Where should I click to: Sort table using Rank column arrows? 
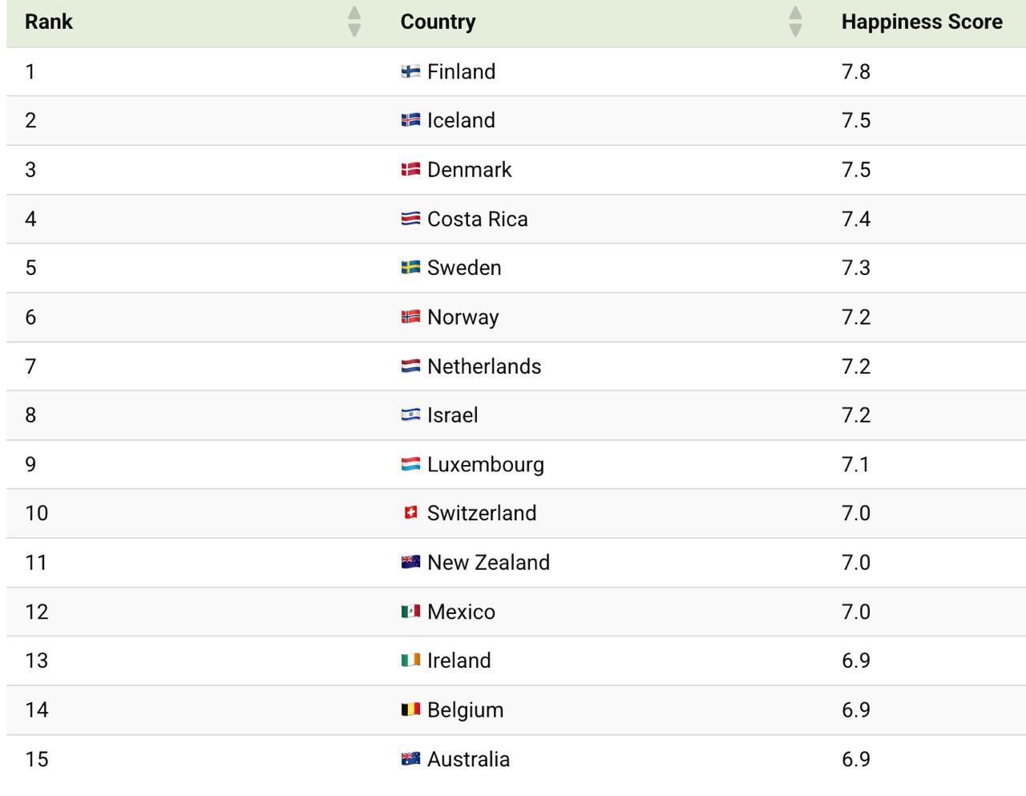coord(354,22)
